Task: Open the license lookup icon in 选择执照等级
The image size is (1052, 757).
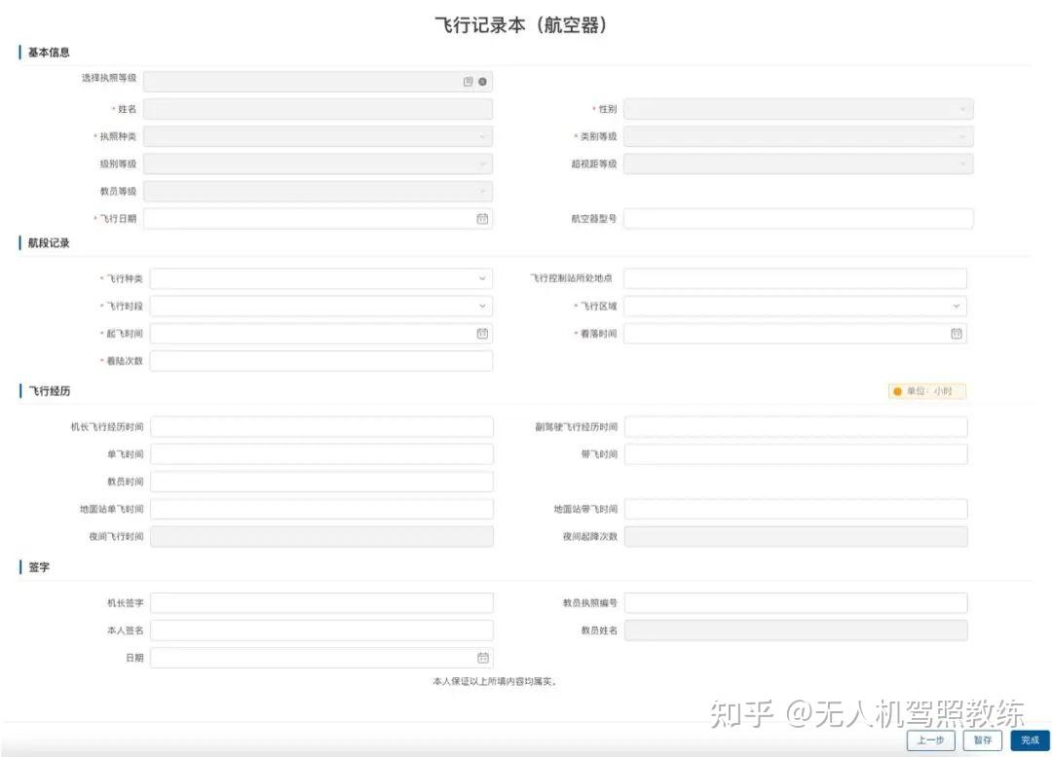Action: click(469, 81)
